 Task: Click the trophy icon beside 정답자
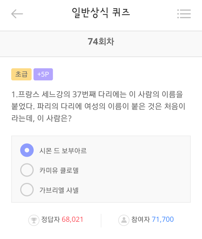[x=34, y=220]
